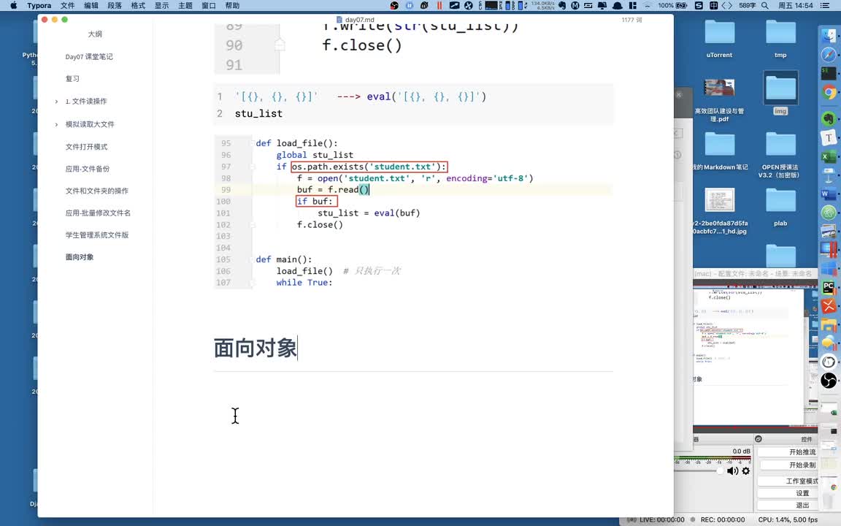Open the 窗口 menu
This screenshot has width=841, height=526.
[x=209, y=5]
